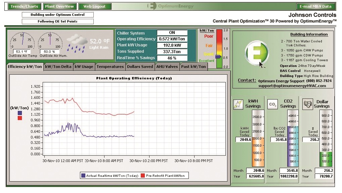Switch to the Dollars Saved tab

click(140, 67)
